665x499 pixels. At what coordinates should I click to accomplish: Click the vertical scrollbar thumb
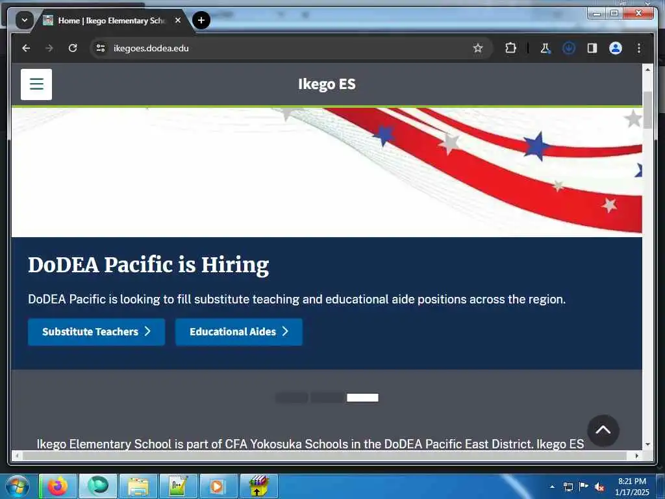pos(647,109)
